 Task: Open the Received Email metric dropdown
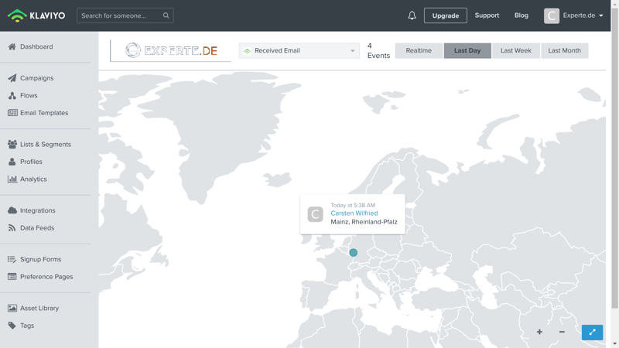pyautogui.click(x=299, y=51)
